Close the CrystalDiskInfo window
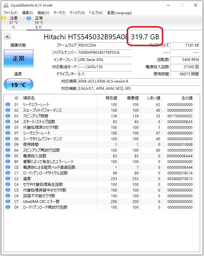The height and width of the screenshot is (256, 204). click(x=196, y=5)
